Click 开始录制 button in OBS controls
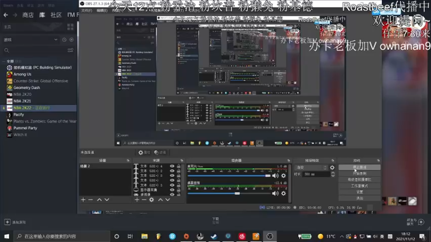The image size is (431, 242). pyautogui.click(x=359, y=173)
